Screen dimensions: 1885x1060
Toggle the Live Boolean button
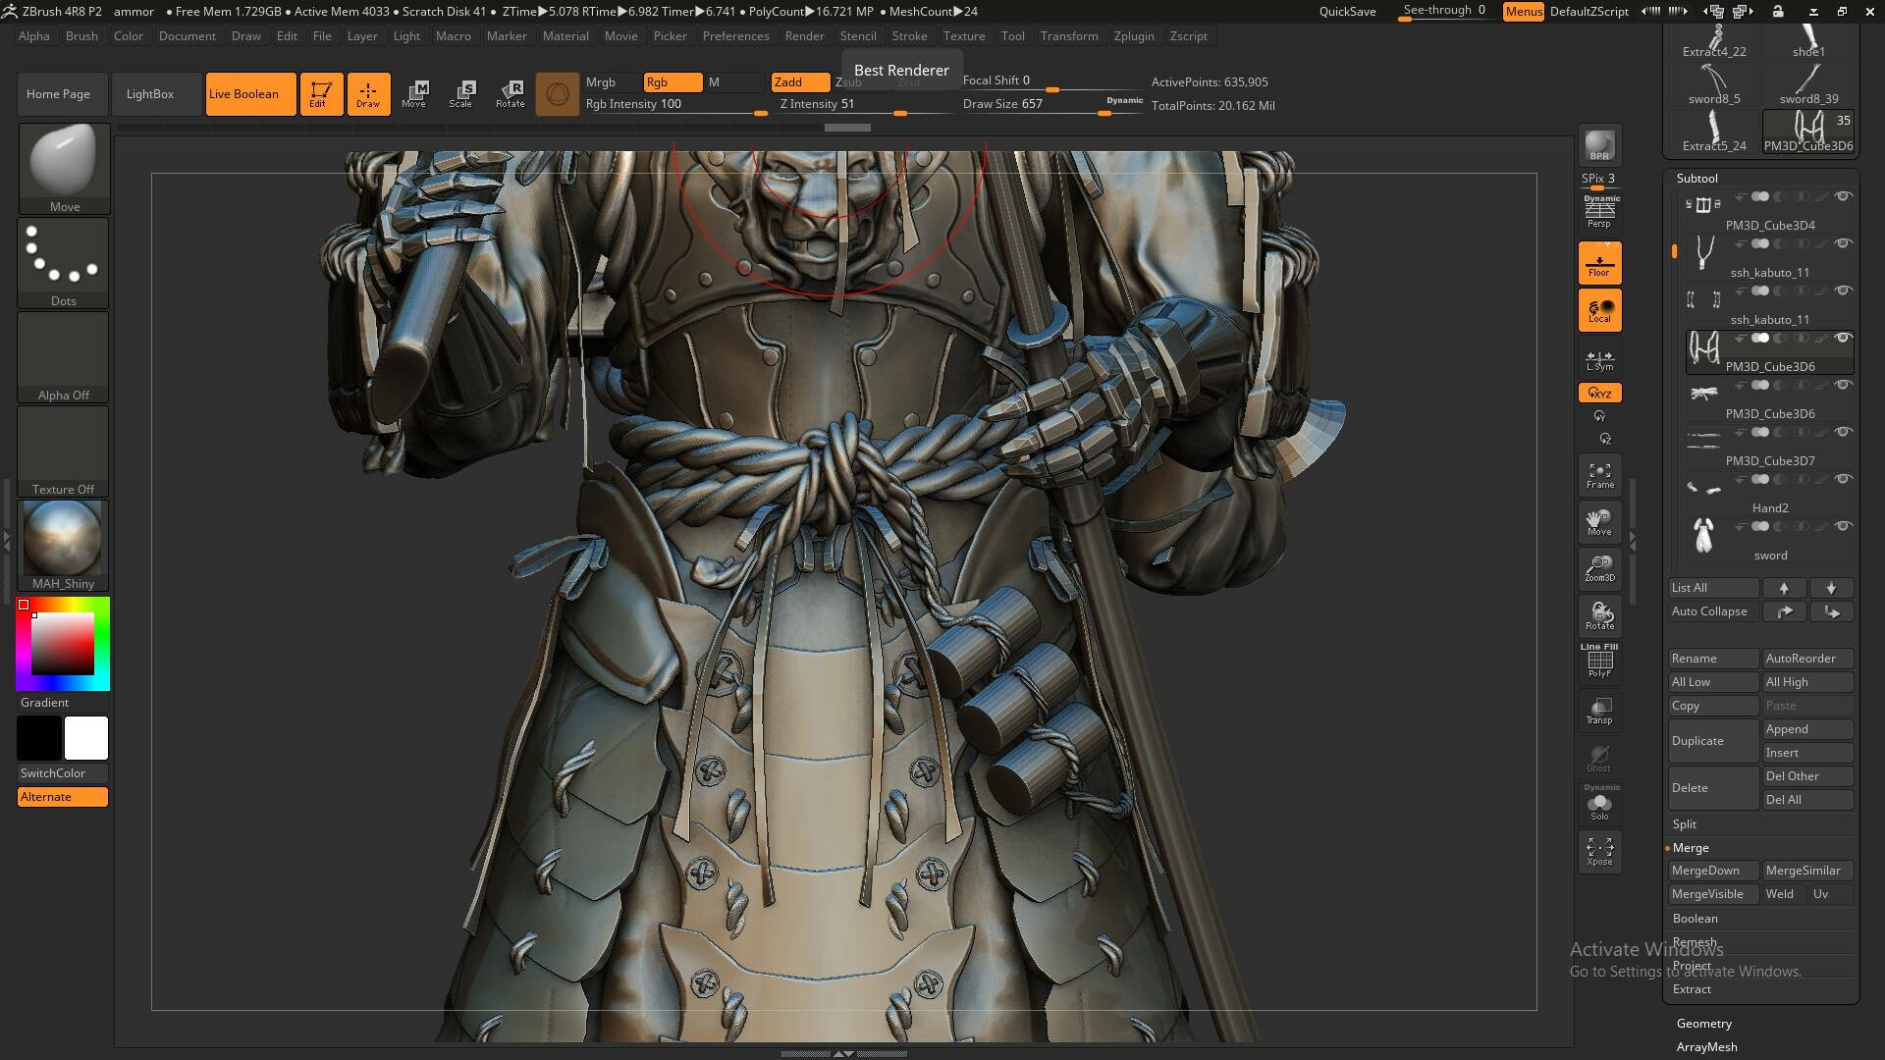(250, 94)
